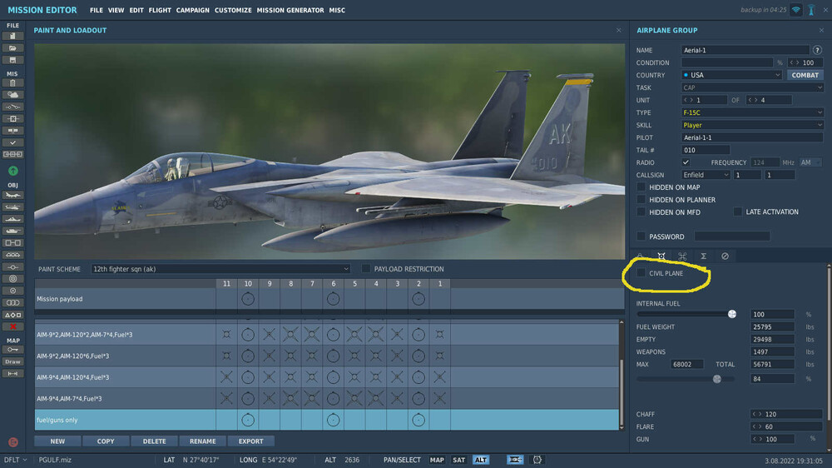Enable the CIVIL PLANE checkbox
Image resolution: width=832 pixels, height=468 pixels.
[641, 273]
